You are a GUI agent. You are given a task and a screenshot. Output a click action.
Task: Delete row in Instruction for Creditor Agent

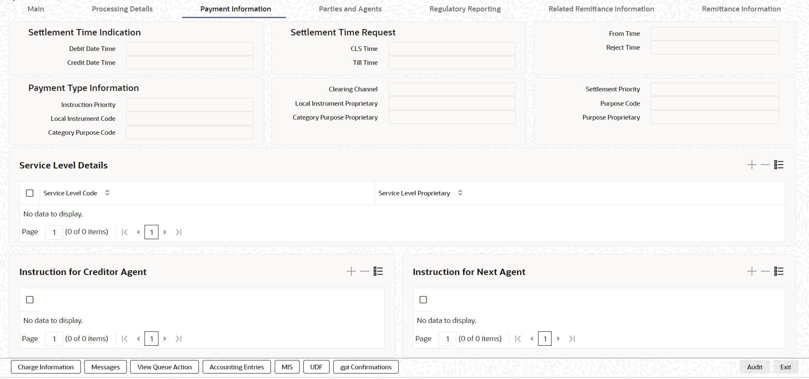(364, 272)
